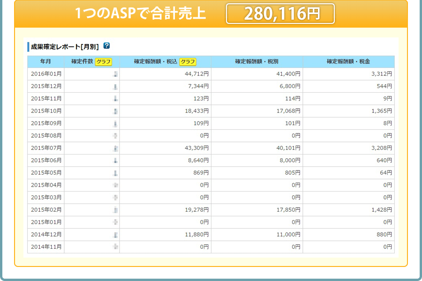Select the 年月 column header

[x=46, y=62]
